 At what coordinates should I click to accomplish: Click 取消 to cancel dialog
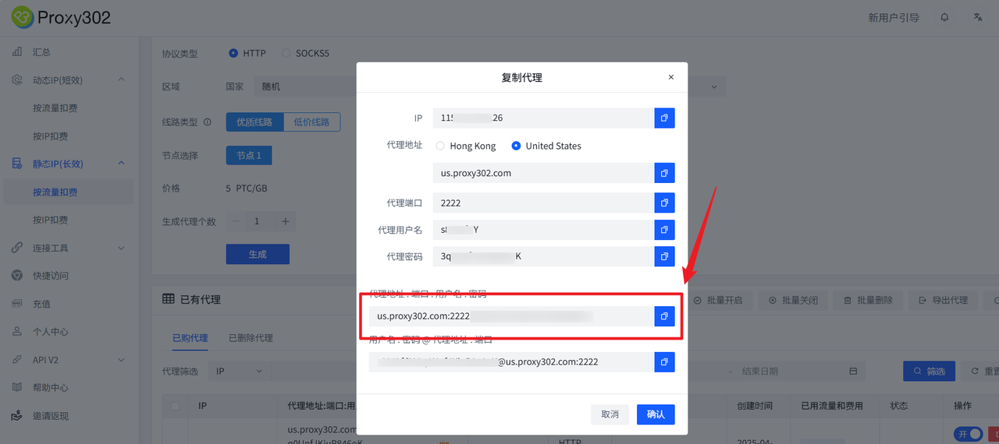610,414
